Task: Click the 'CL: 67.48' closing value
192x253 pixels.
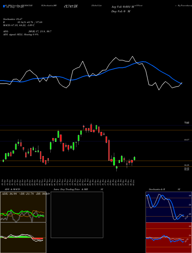Action: pyautogui.click(x=71, y=7)
